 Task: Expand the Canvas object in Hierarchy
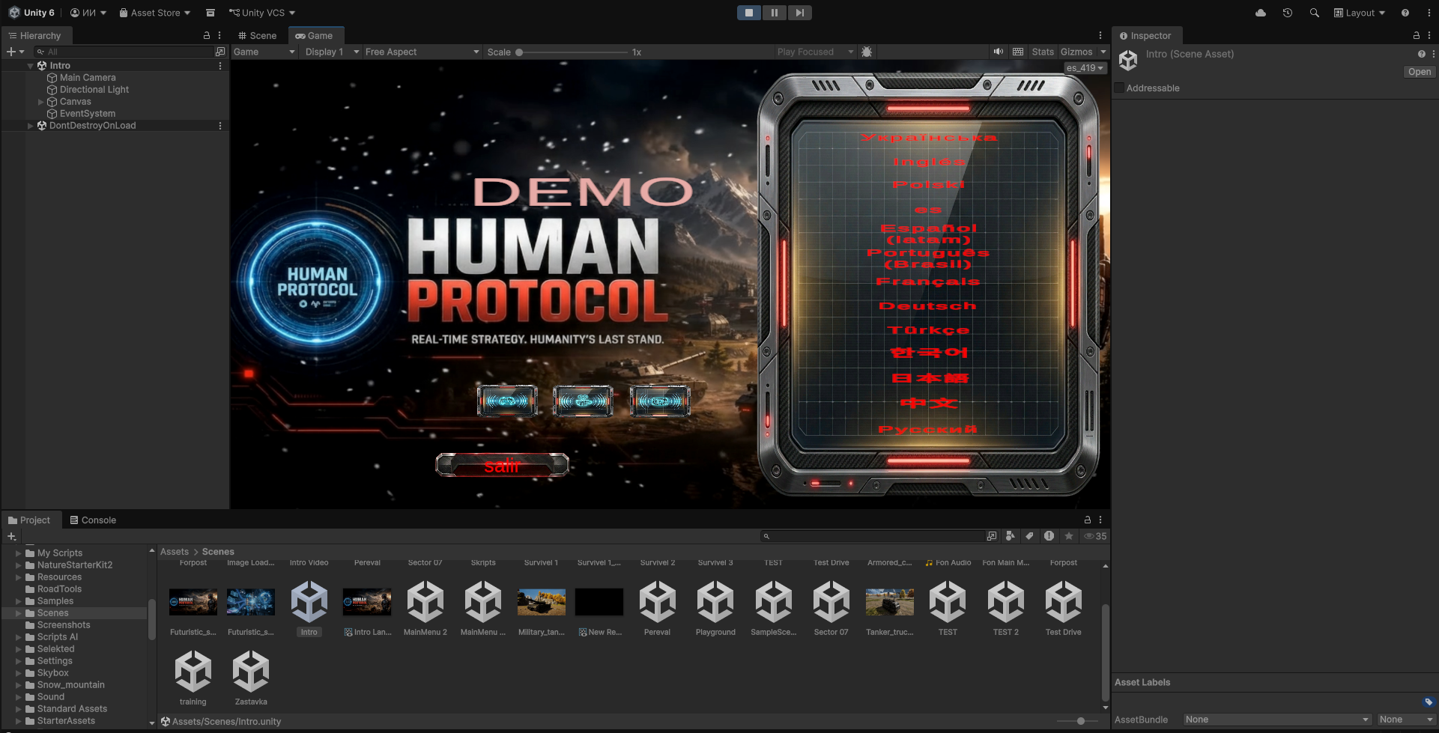click(41, 102)
